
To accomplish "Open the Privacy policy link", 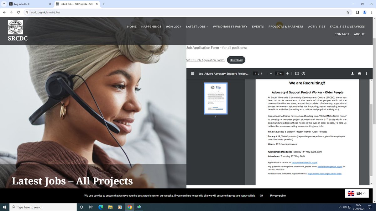I will [x=278, y=196].
